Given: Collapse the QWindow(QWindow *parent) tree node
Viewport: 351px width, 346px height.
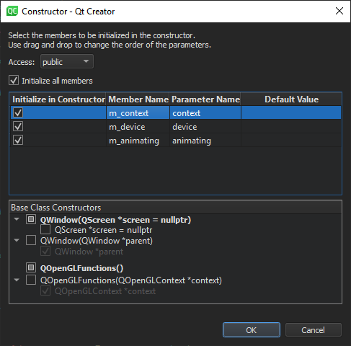Looking at the screenshot, I should (17, 240).
